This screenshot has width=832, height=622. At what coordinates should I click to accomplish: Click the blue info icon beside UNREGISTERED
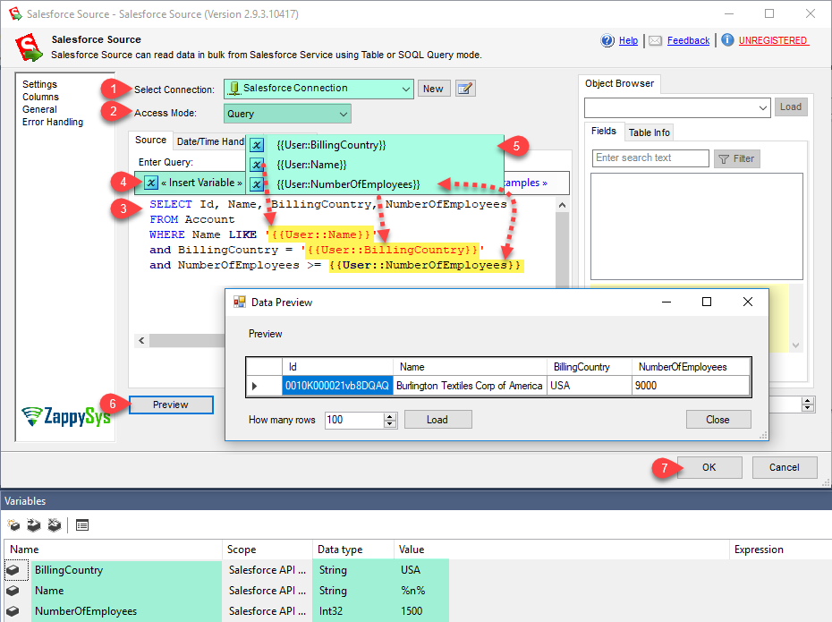[727, 39]
